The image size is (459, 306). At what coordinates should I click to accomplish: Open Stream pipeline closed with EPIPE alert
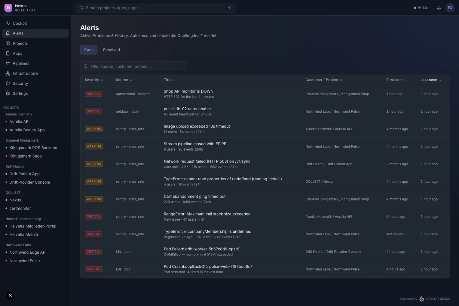(x=265, y=147)
